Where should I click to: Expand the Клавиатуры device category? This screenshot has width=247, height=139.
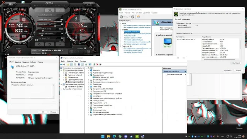[89, 84]
